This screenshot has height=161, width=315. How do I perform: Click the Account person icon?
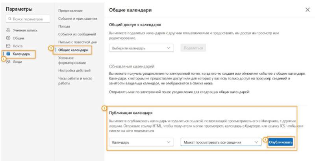[x=8, y=30]
